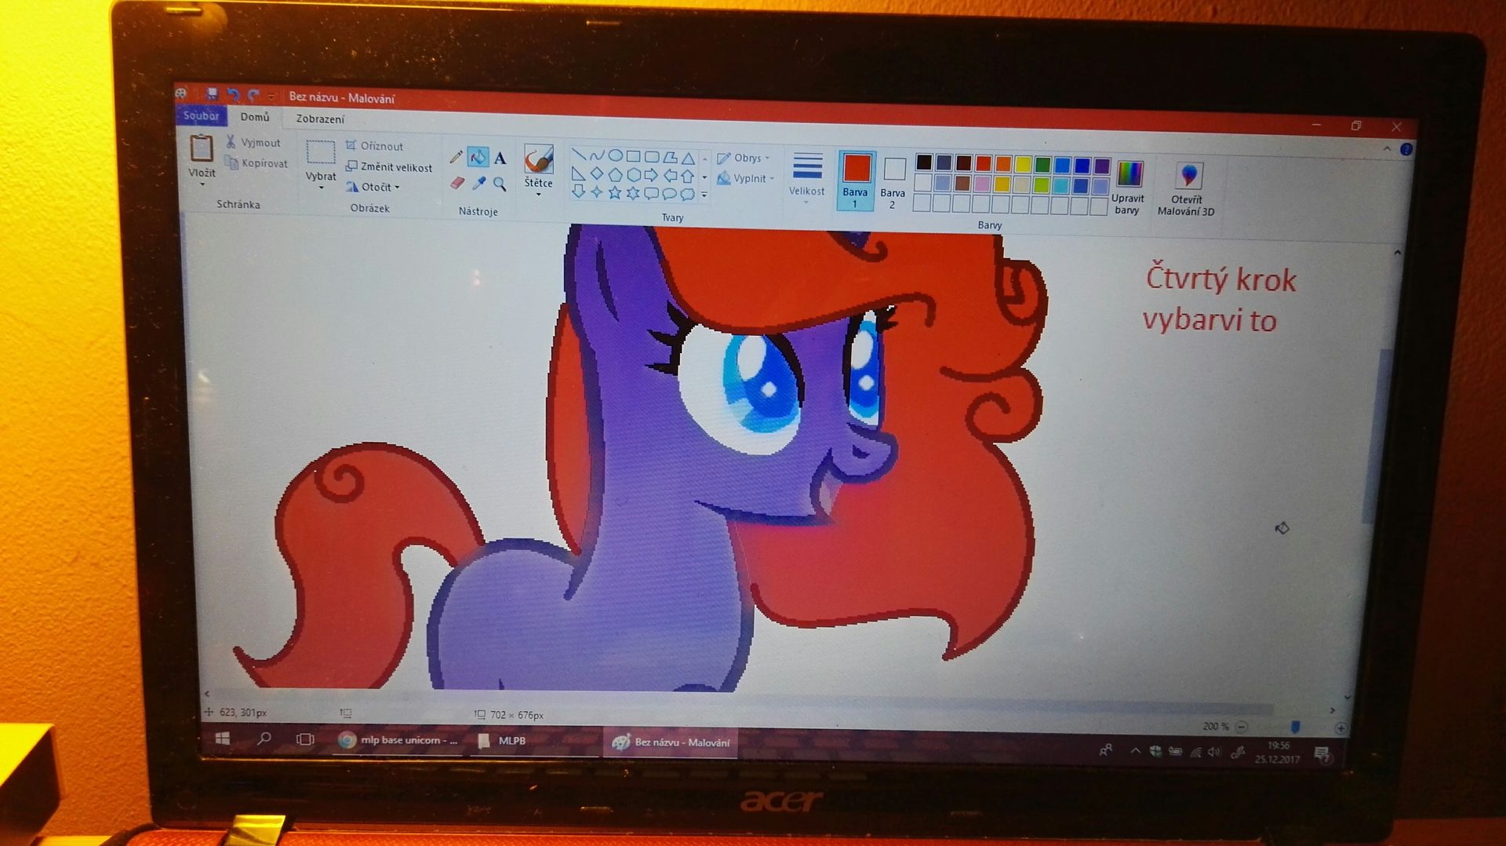The height and width of the screenshot is (846, 1506).
Task: Open the Action Center notifications icon
Action: (x=1322, y=754)
